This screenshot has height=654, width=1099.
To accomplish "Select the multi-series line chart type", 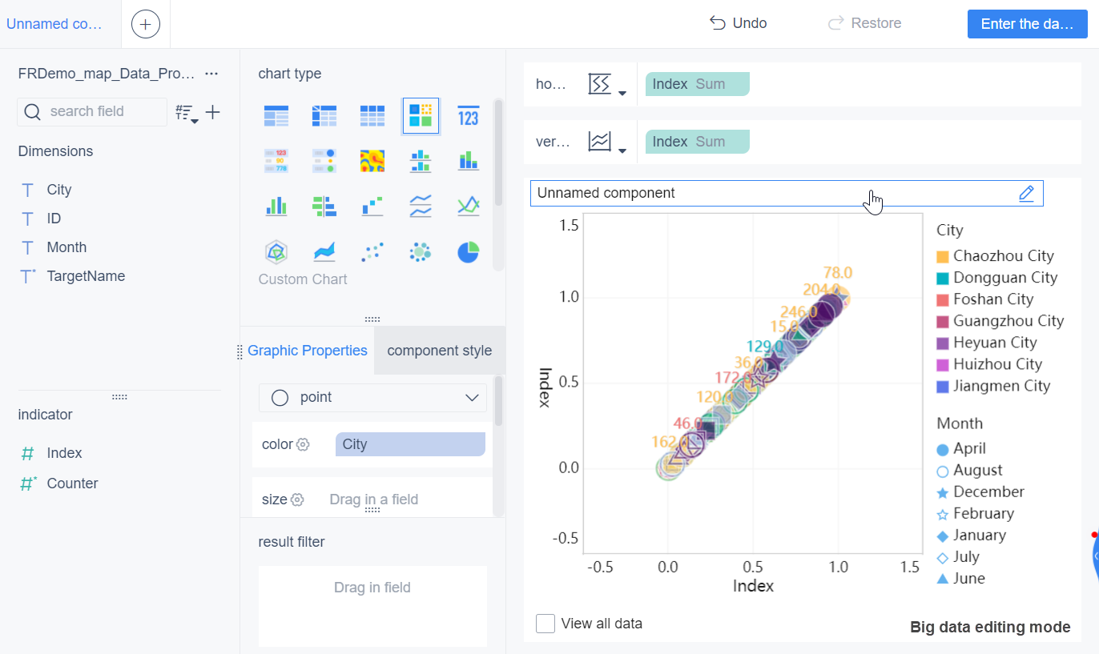I will click(469, 207).
